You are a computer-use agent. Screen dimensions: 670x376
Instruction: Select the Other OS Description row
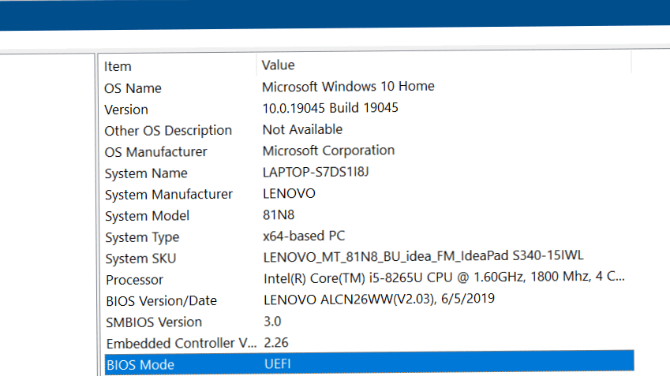(168, 131)
